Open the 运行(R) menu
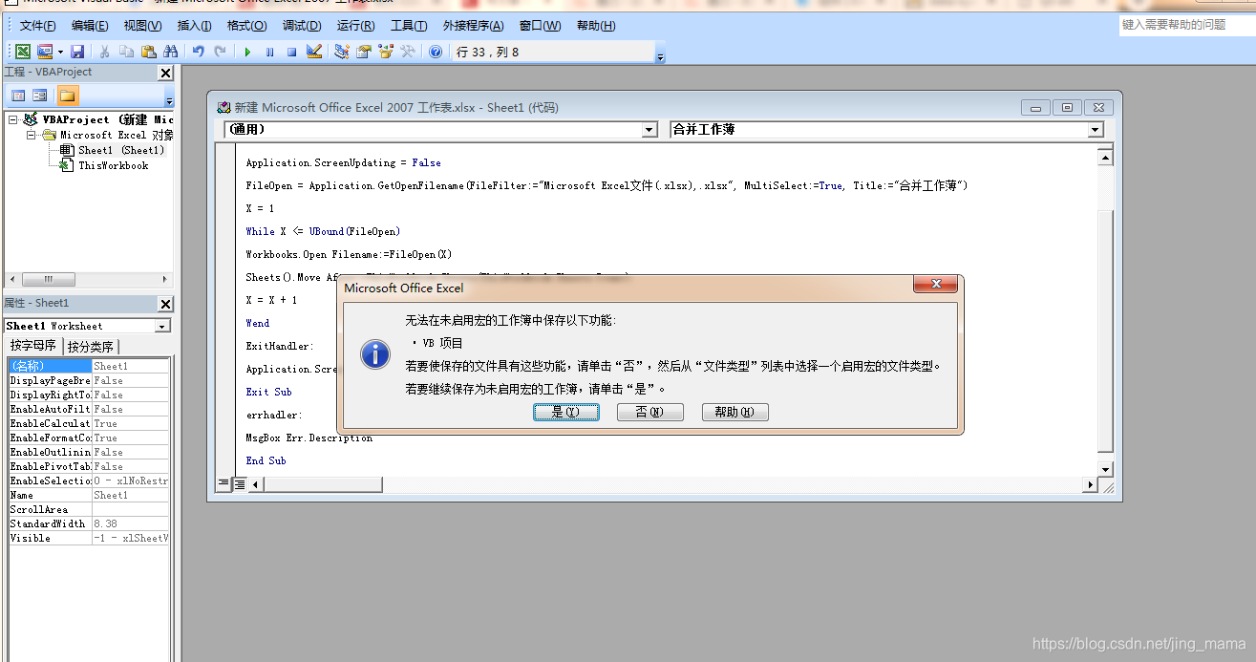 [x=356, y=26]
